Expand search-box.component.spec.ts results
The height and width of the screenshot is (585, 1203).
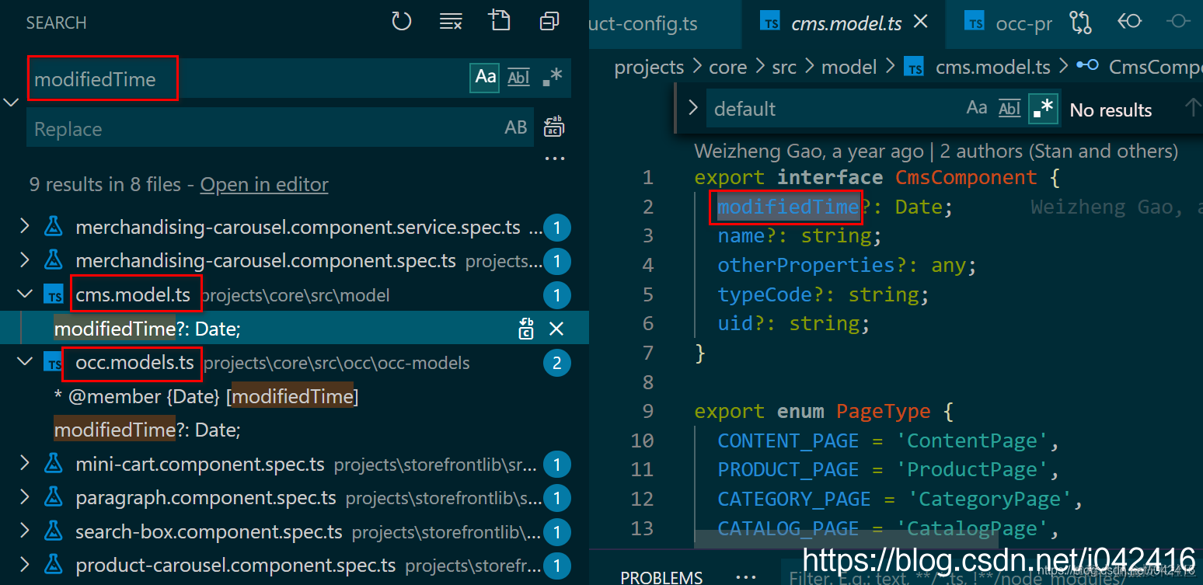(x=25, y=532)
